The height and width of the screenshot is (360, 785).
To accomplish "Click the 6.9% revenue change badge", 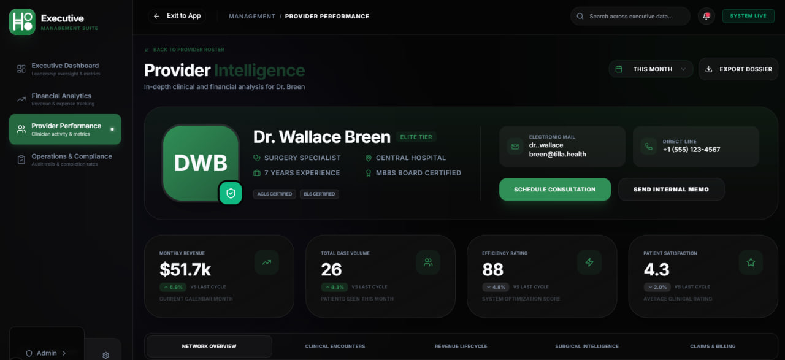I will coord(173,287).
